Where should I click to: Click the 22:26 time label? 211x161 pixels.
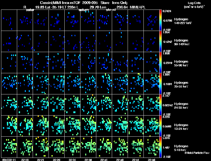(x=56, y=160)
